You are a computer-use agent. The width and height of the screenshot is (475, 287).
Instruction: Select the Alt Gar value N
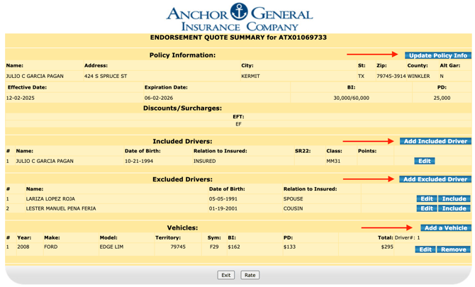click(x=442, y=77)
